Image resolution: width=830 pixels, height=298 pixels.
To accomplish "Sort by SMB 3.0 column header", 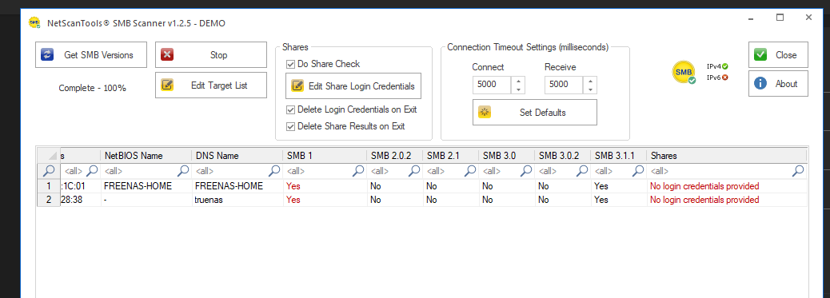I will click(x=507, y=156).
